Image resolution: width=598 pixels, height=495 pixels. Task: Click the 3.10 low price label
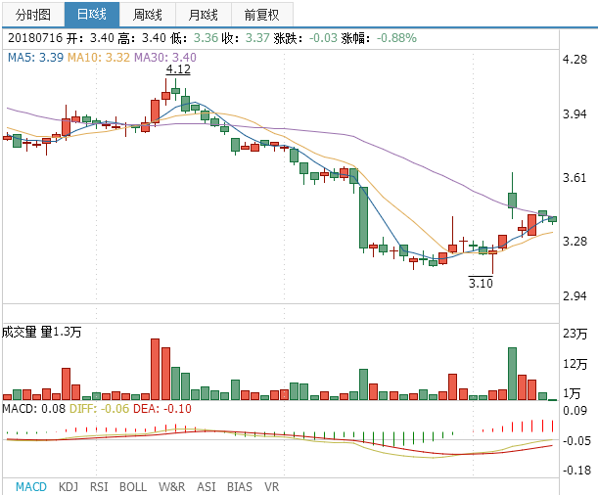click(x=481, y=283)
